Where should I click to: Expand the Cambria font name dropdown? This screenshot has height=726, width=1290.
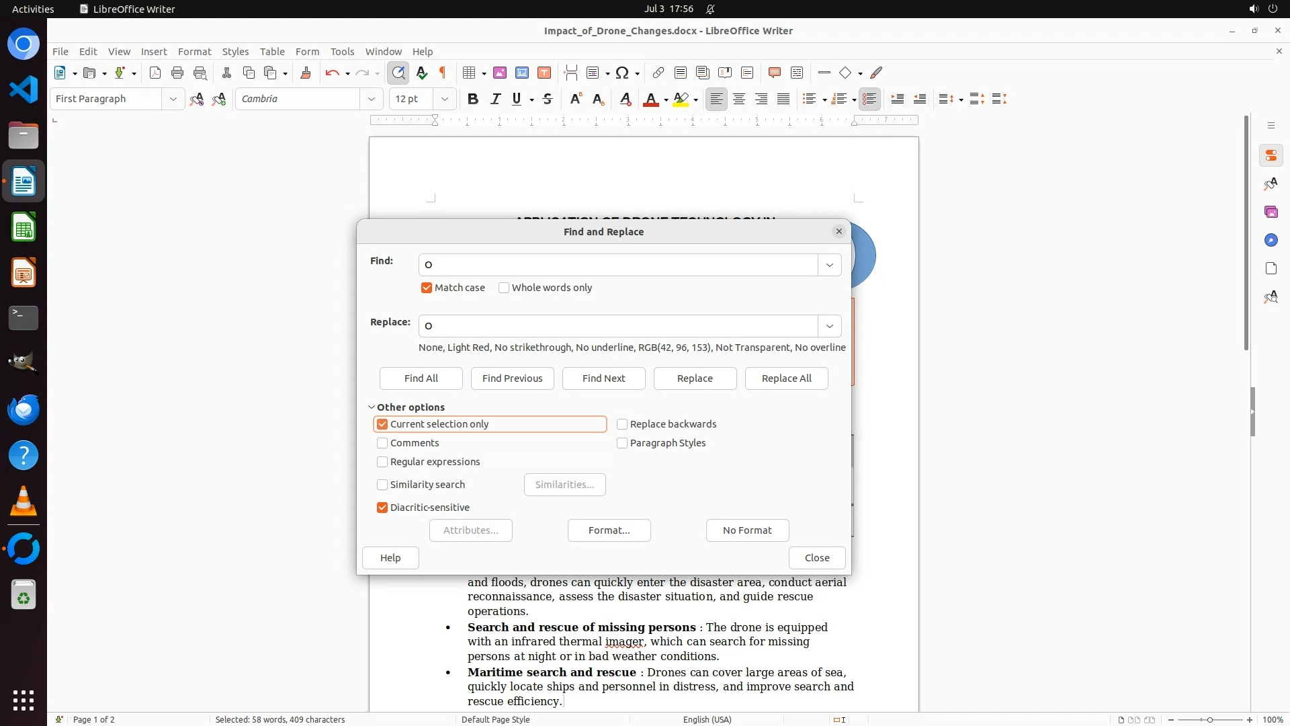point(372,99)
